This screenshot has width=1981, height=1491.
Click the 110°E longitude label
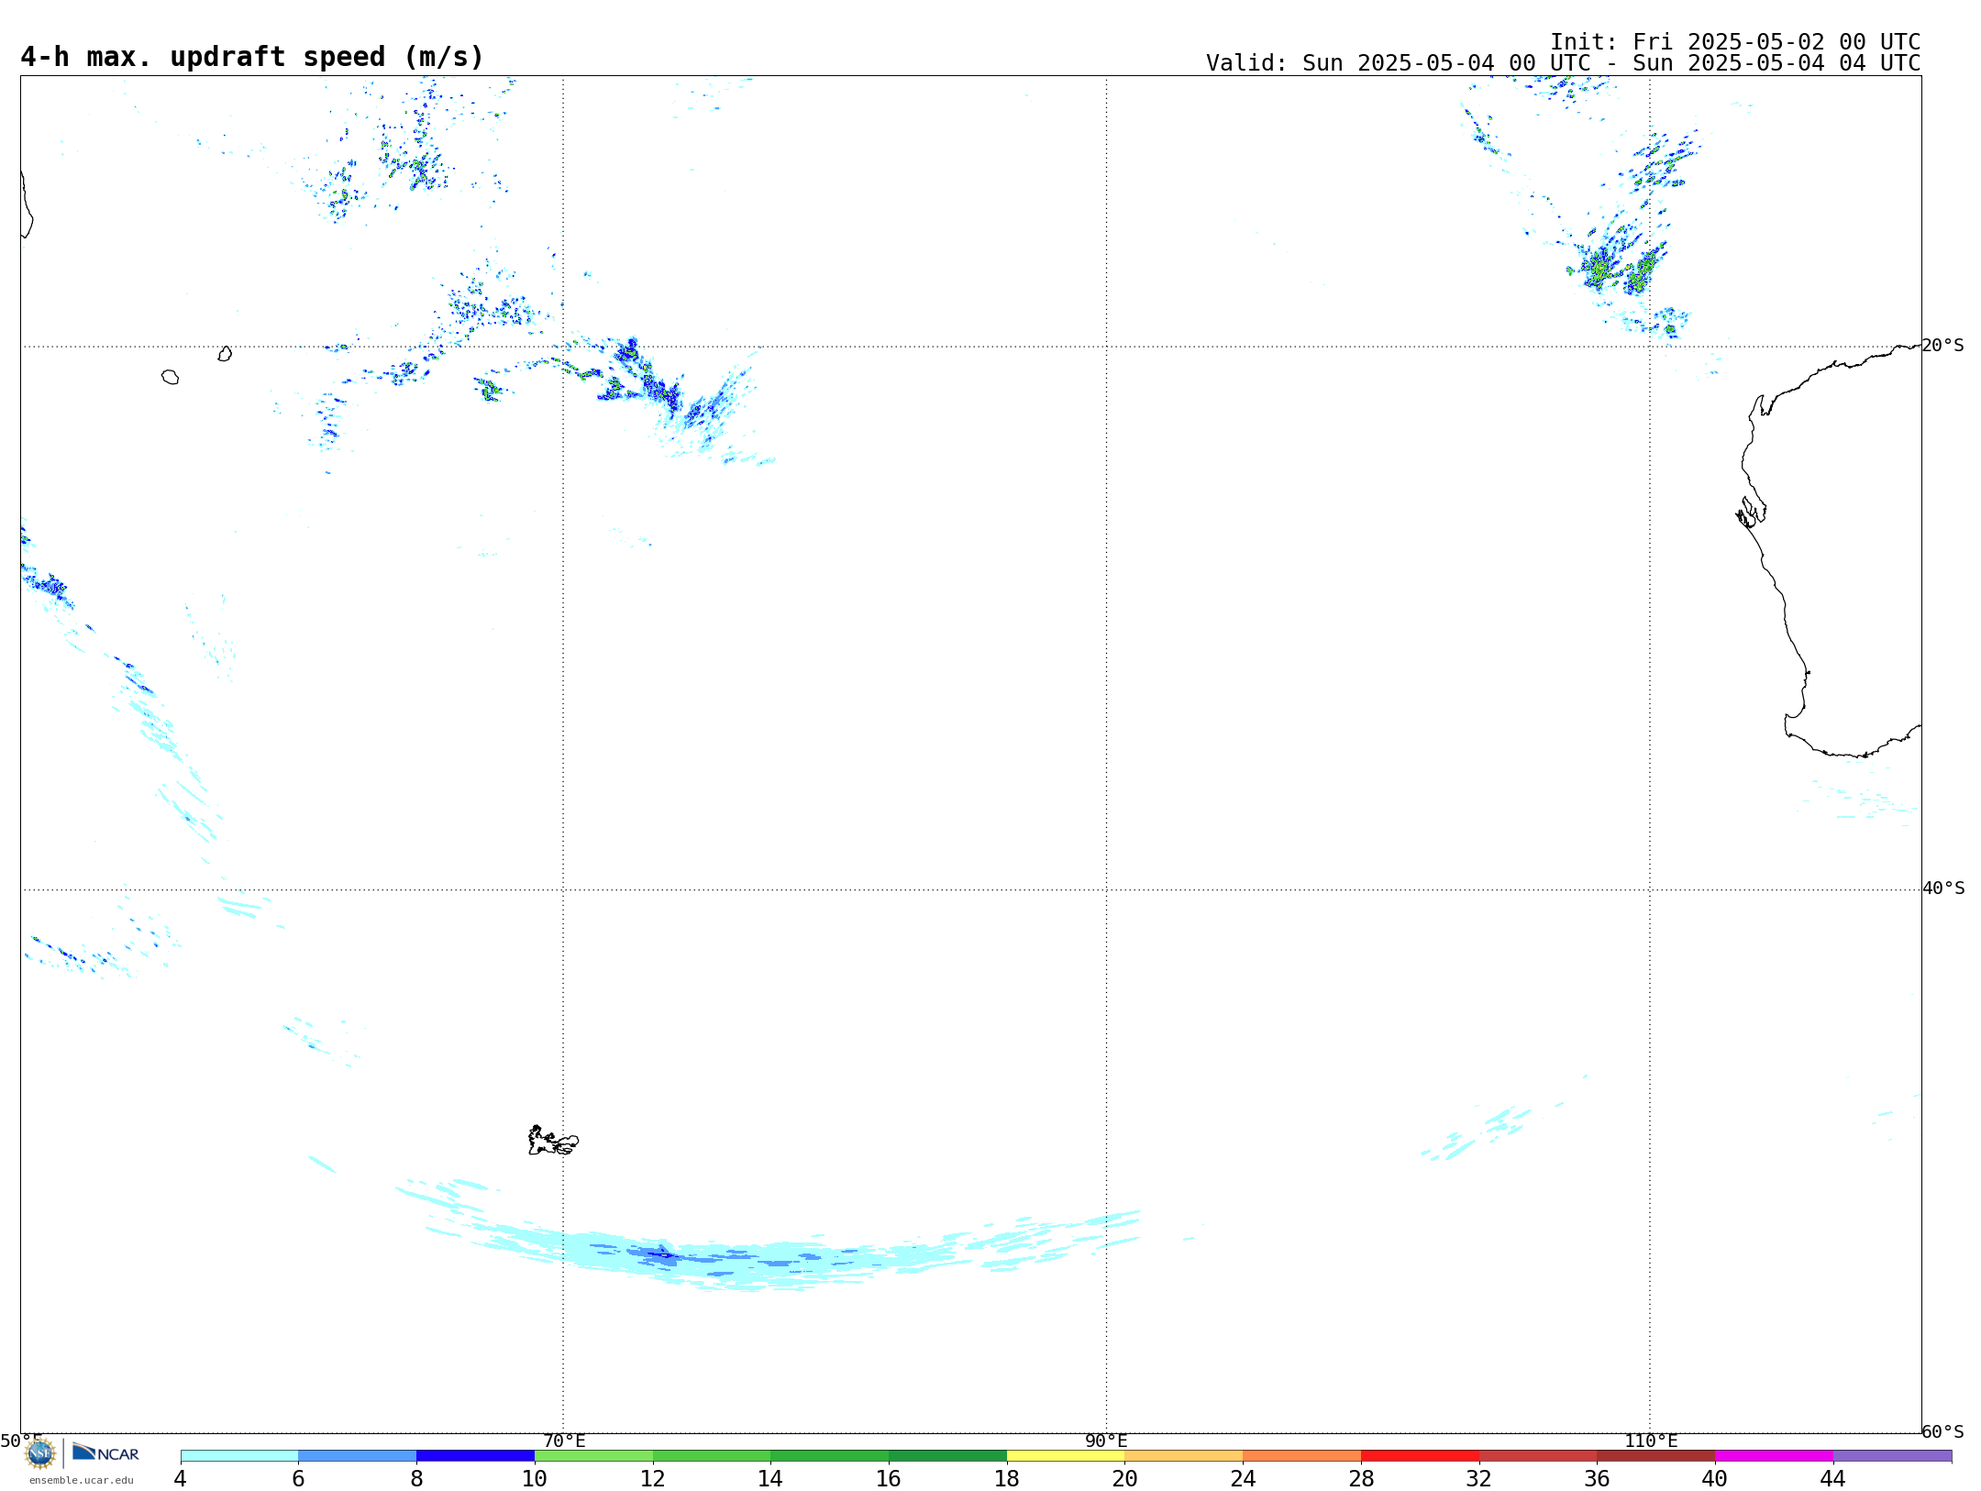pos(1651,1441)
